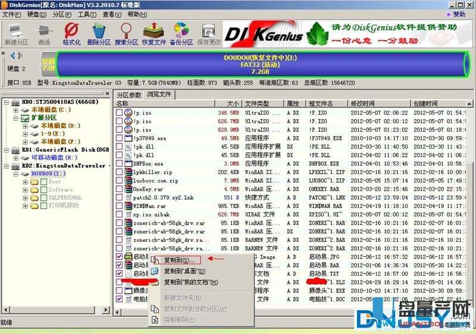Click the 激活 (Activate) toolbar icon
Viewport: 476px width, 334px height.
pyautogui.click(x=44, y=33)
